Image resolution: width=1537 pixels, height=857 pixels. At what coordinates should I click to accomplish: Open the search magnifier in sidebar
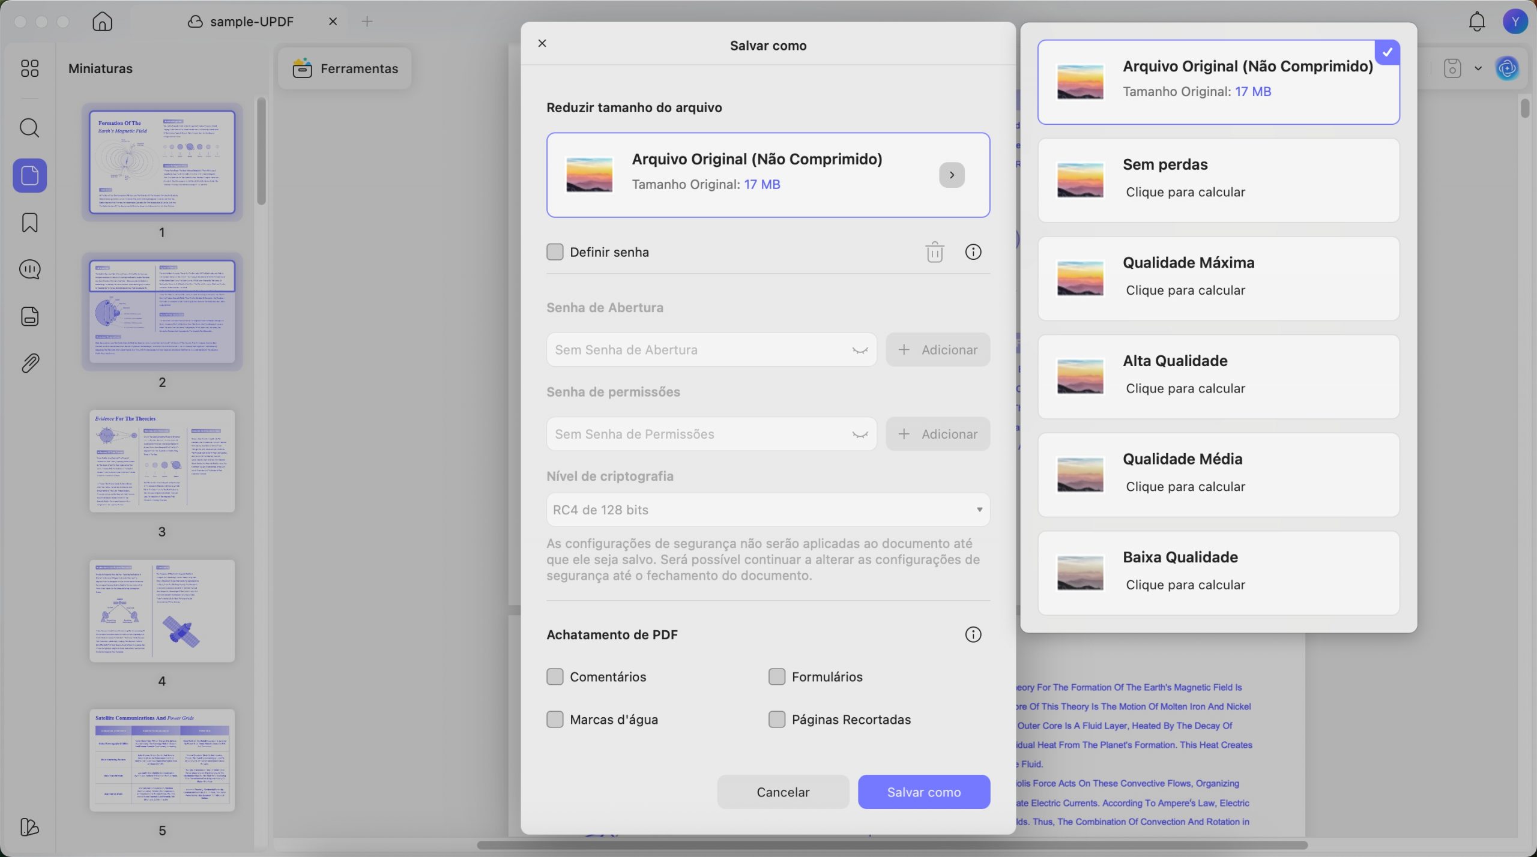pyautogui.click(x=29, y=127)
